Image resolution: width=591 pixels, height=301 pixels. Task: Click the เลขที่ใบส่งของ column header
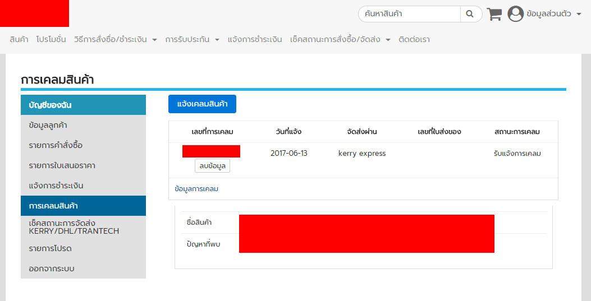point(439,132)
